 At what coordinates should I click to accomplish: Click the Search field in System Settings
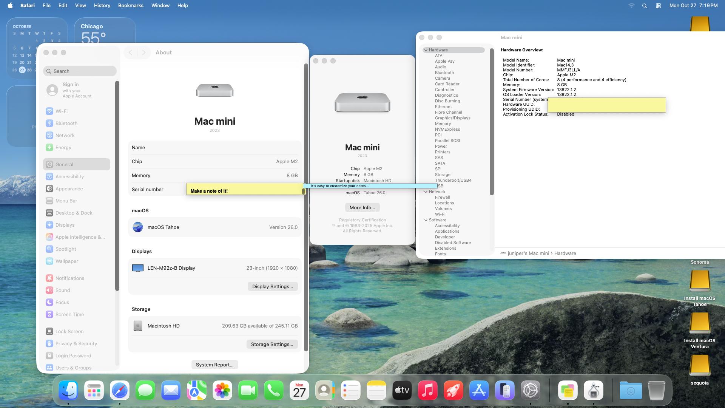coord(80,71)
